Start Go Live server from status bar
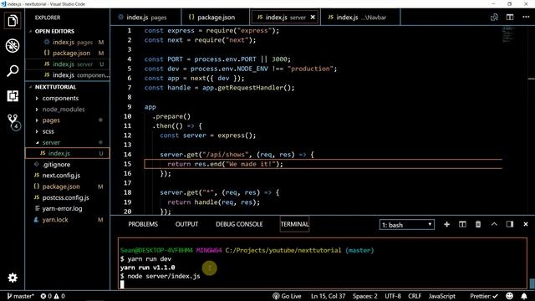535x301 pixels. [x=287, y=296]
